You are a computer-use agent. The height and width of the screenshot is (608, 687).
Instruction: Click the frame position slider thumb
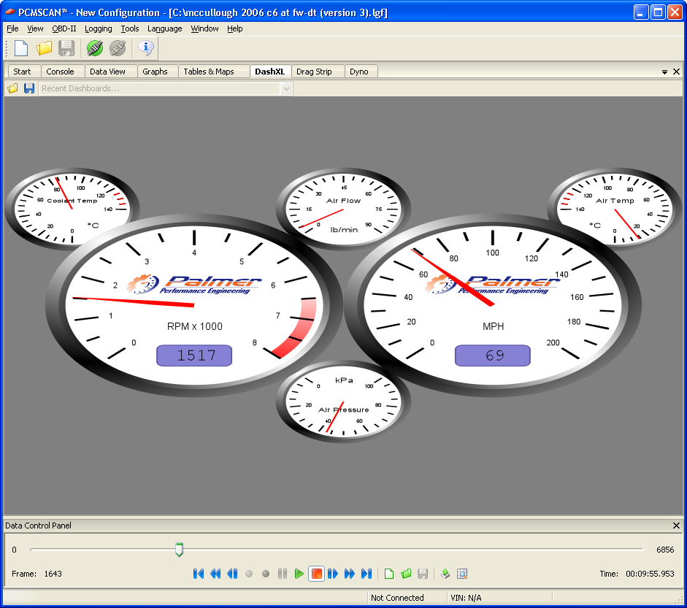(x=179, y=550)
